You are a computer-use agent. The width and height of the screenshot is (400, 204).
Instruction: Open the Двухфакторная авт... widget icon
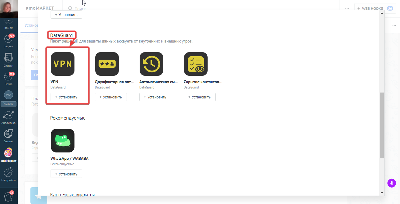click(x=107, y=64)
